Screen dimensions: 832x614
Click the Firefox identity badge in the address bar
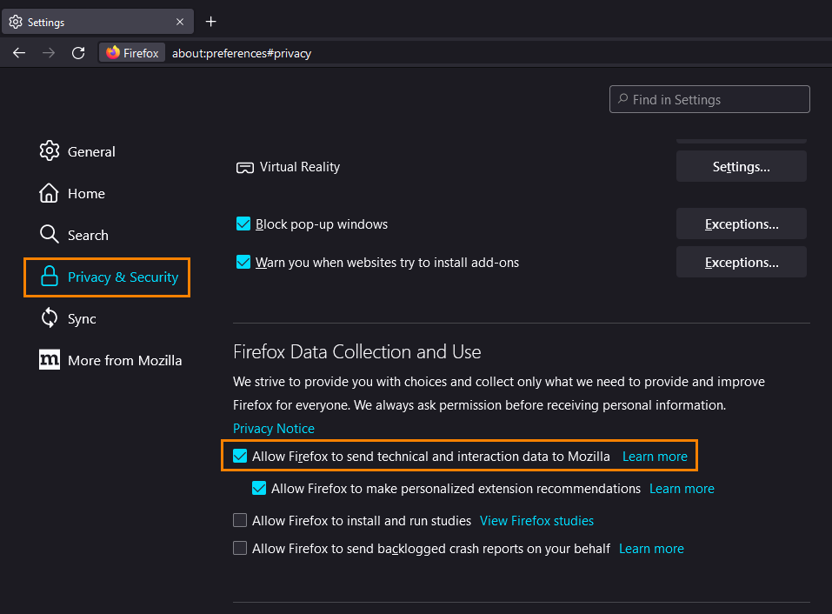coord(132,53)
